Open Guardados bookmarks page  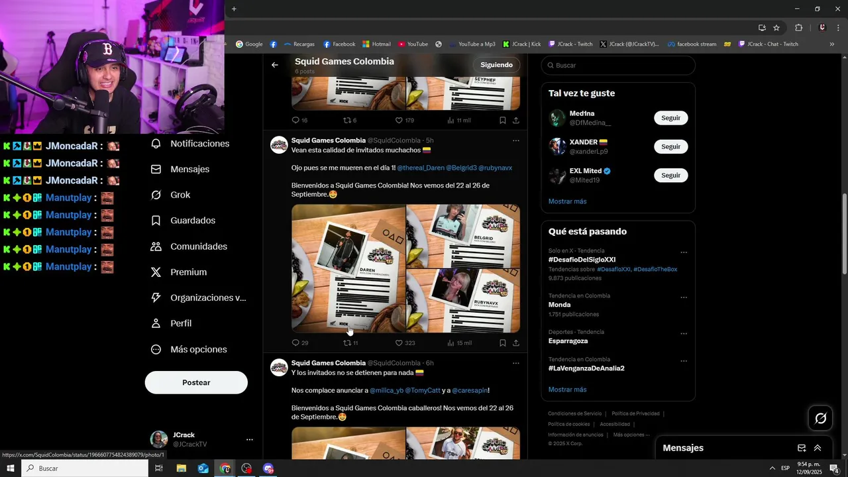(183, 221)
